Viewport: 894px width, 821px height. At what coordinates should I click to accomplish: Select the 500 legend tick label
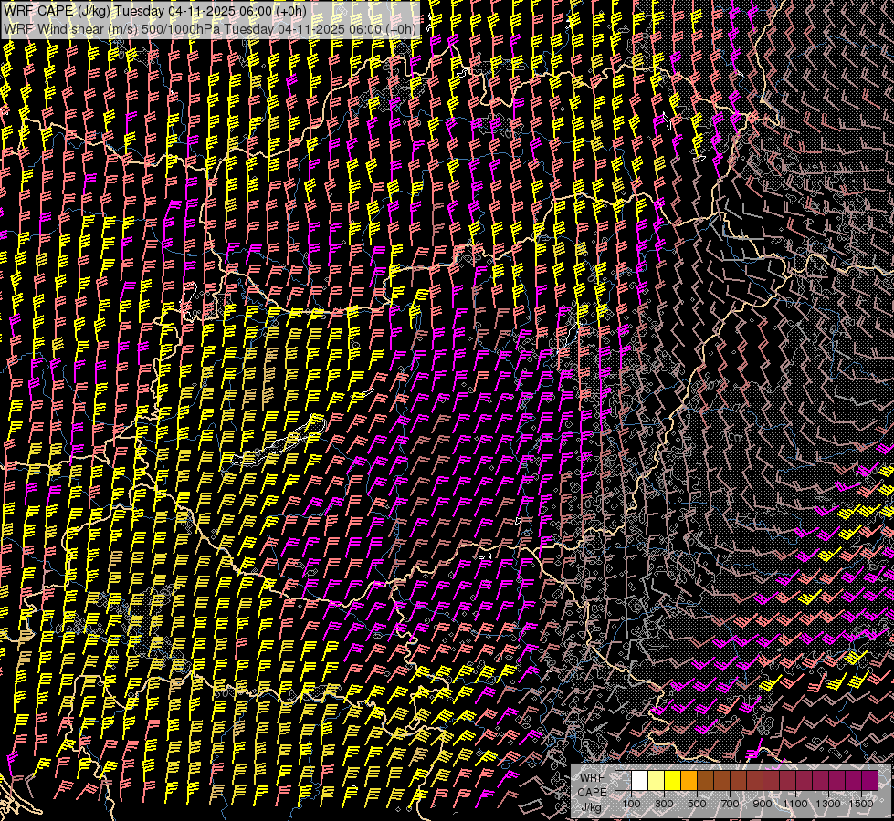(x=697, y=803)
